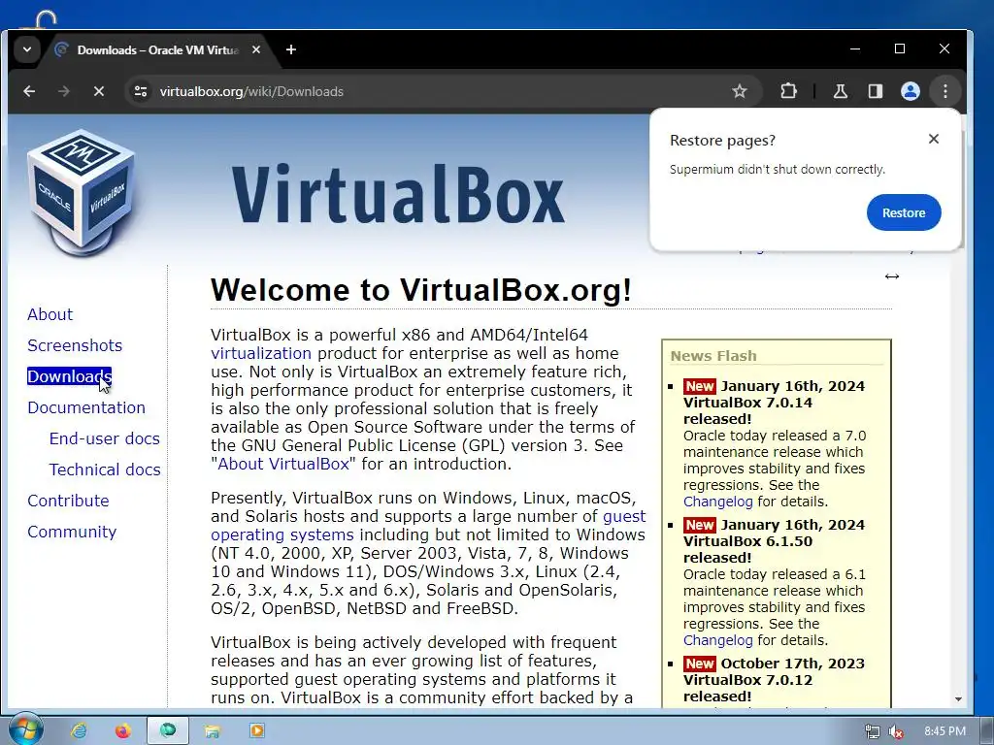Screen dimensions: 994x745
Task: Bookmark this page with the star icon
Action: 739,91
